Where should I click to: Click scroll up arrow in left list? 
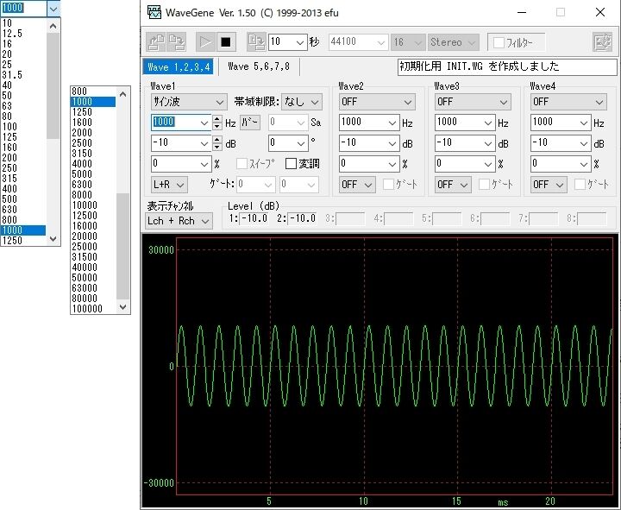[x=53, y=26]
